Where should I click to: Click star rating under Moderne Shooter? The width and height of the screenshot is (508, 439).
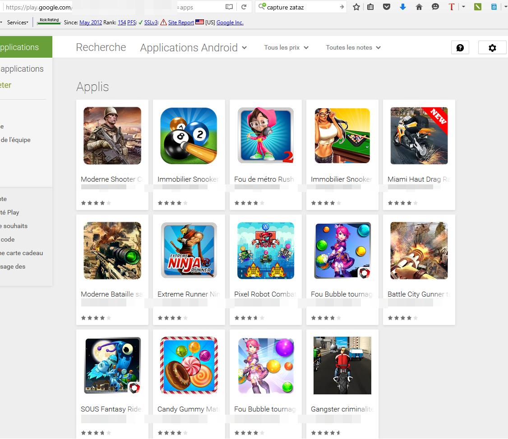click(96, 203)
